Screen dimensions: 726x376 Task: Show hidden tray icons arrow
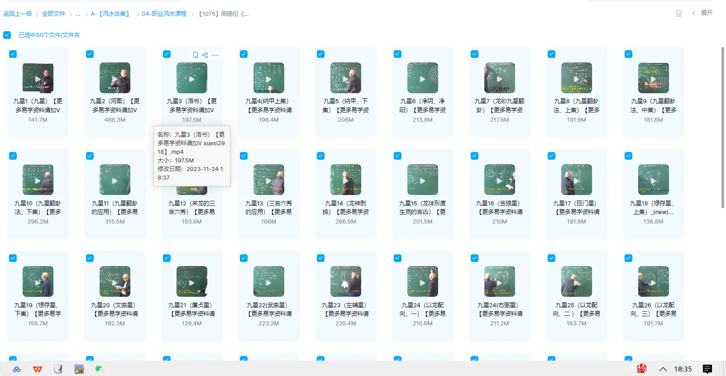[663, 369]
